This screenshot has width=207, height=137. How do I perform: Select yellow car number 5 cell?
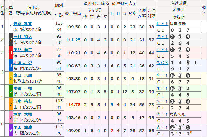[x=11, y=78]
